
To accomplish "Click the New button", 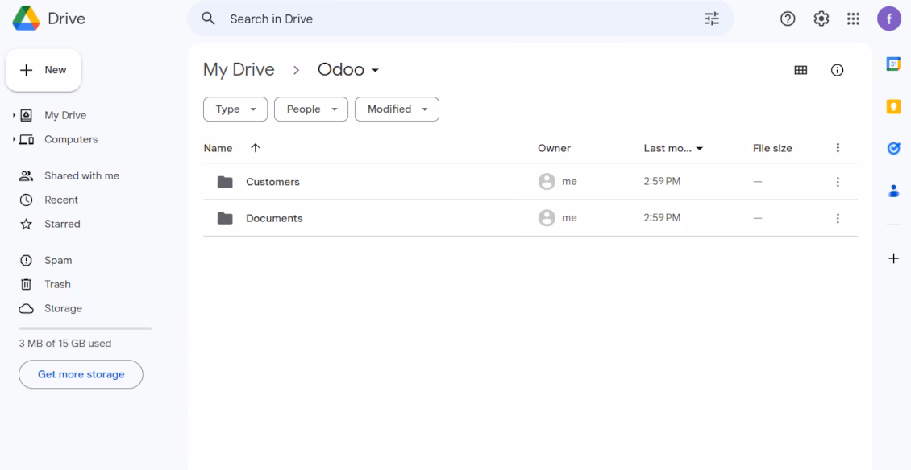I will [x=44, y=70].
